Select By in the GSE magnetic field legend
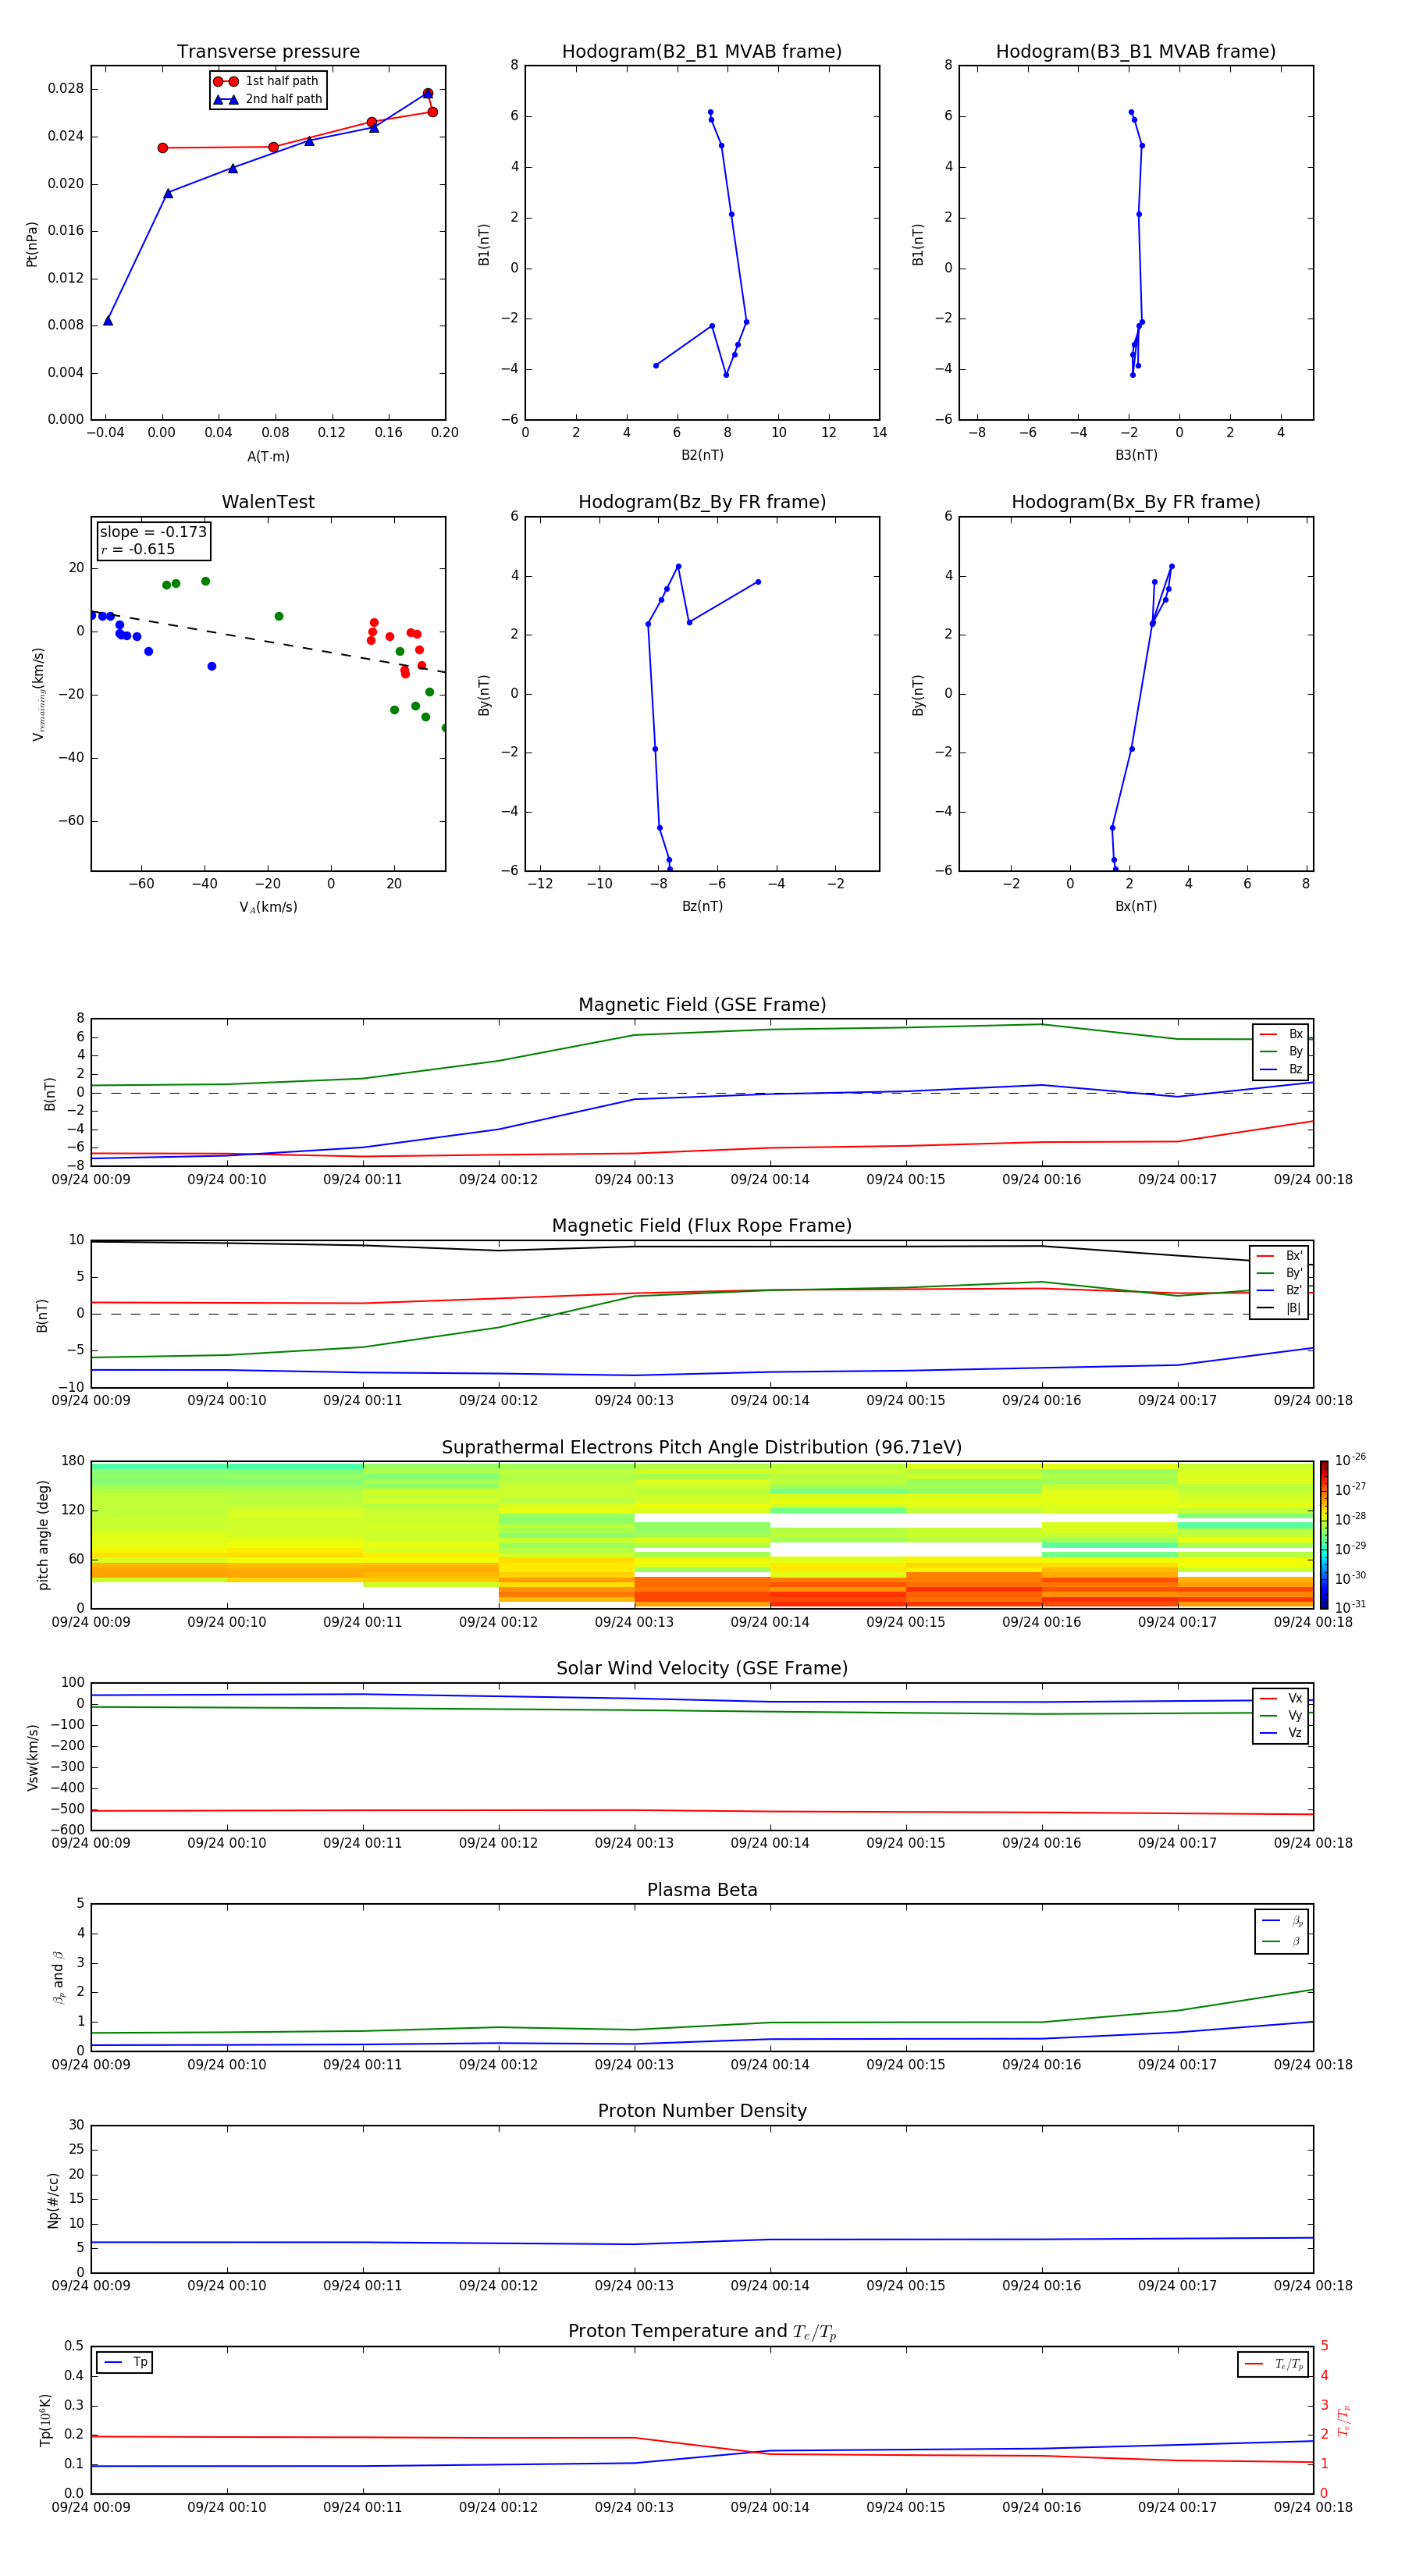 (1282, 1051)
